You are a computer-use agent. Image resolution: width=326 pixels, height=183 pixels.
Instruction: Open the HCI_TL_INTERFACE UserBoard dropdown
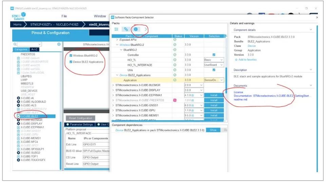214,65
